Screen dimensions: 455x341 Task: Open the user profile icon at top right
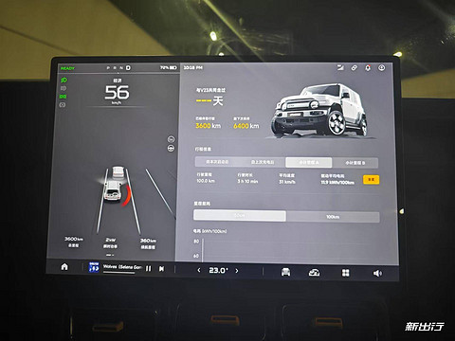382,68
